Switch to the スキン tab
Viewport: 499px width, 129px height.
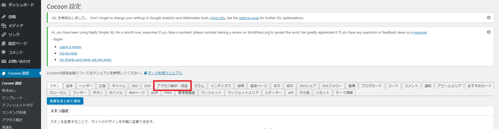[x=54, y=86]
